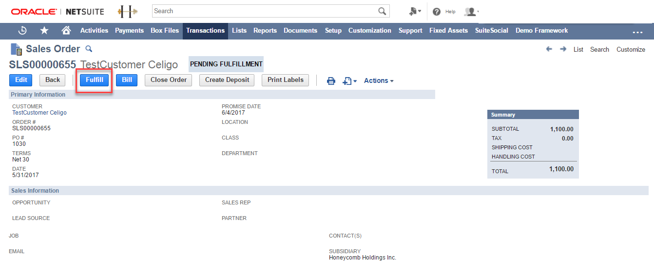
Task: Open the Activities menu
Action: pos(94,30)
